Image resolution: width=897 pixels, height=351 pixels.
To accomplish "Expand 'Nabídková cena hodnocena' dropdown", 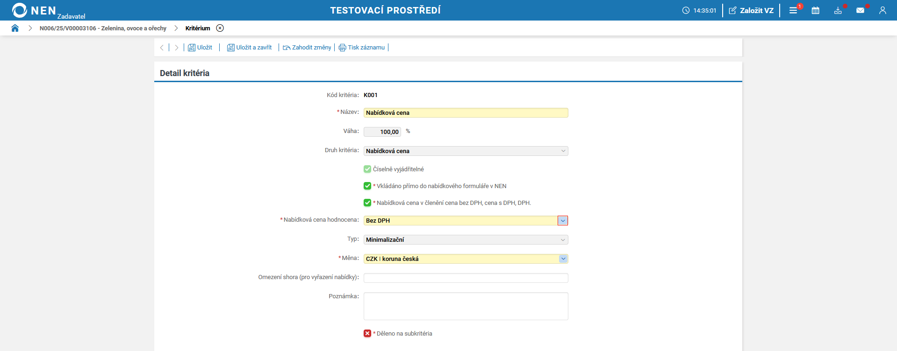I will tap(562, 220).
